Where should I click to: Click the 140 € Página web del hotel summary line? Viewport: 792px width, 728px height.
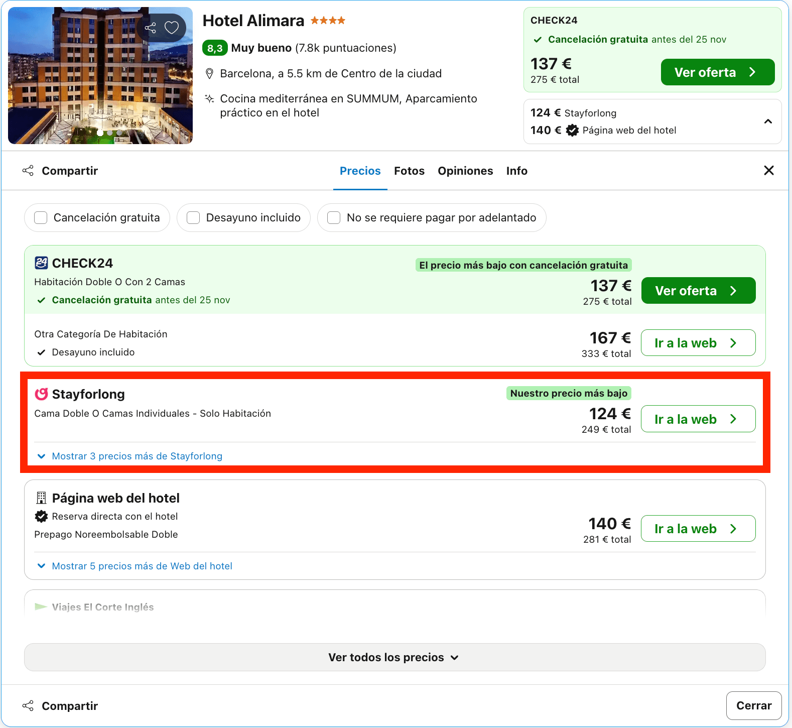click(x=603, y=131)
